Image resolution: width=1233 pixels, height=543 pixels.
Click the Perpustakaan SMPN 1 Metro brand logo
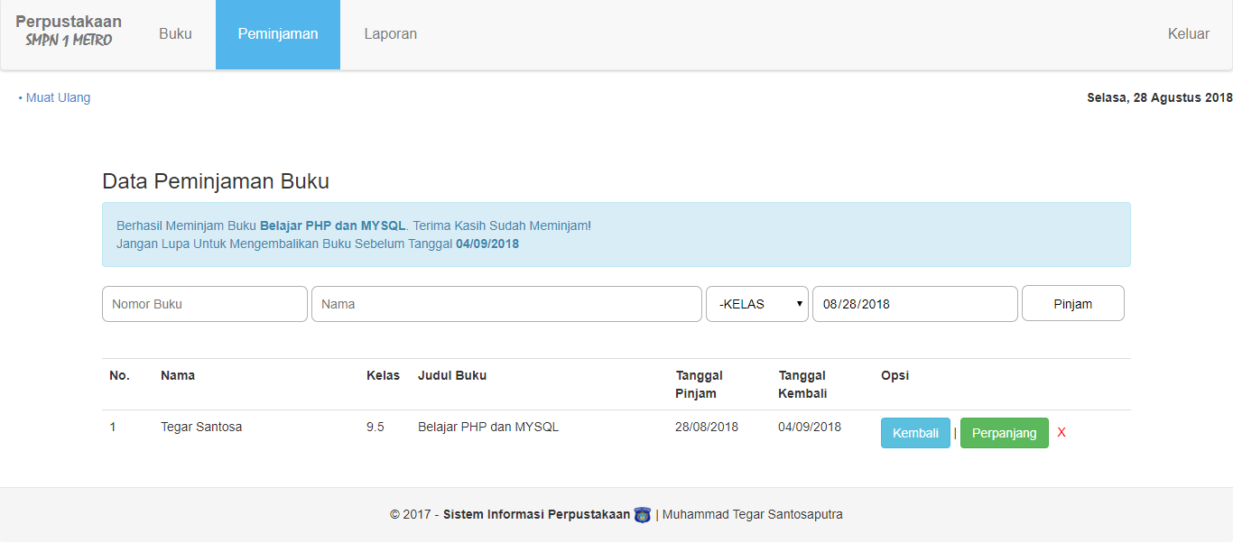point(68,27)
